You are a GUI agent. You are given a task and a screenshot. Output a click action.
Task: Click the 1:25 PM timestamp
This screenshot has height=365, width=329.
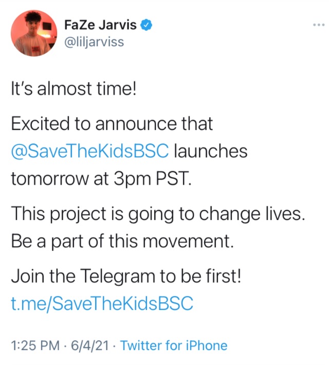tap(35, 345)
